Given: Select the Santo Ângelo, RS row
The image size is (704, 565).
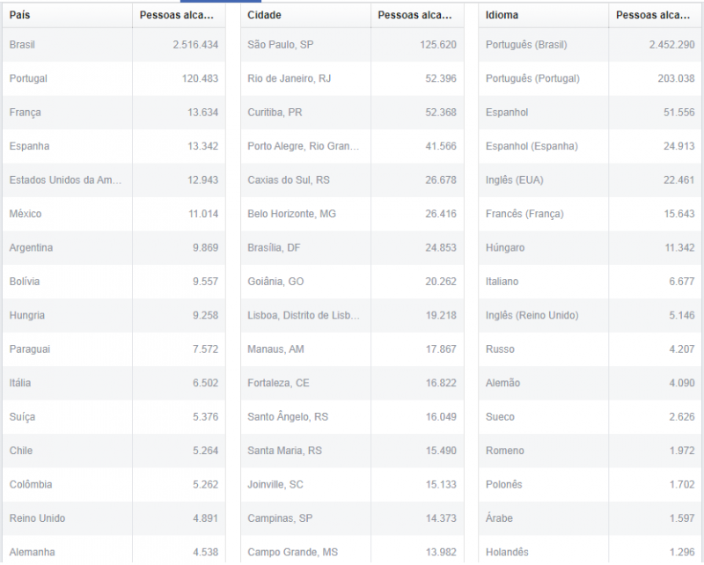Looking at the screenshot, I should pyautogui.click(x=288, y=417).
